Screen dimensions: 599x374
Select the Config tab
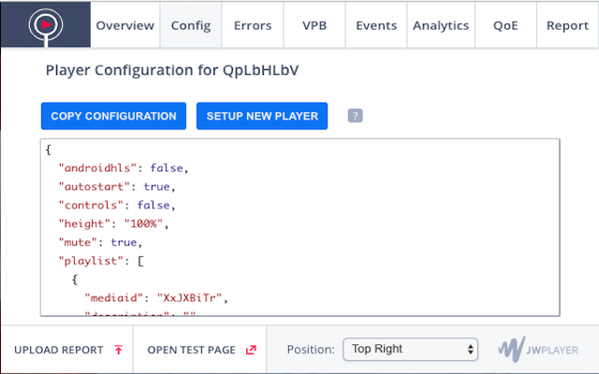click(191, 25)
